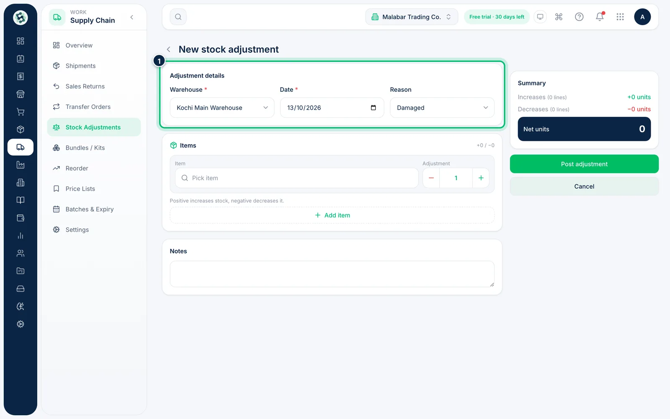The height and width of the screenshot is (419, 670).
Task: Open the command shortcut icon
Action: (x=559, y=17)
